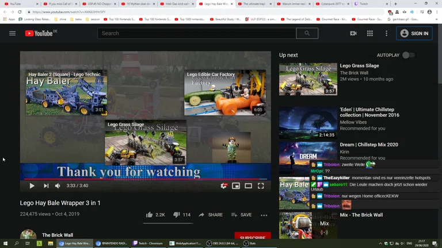The image size is (442, 248).
Task: Mute the video volume
Action: (58, 185)
